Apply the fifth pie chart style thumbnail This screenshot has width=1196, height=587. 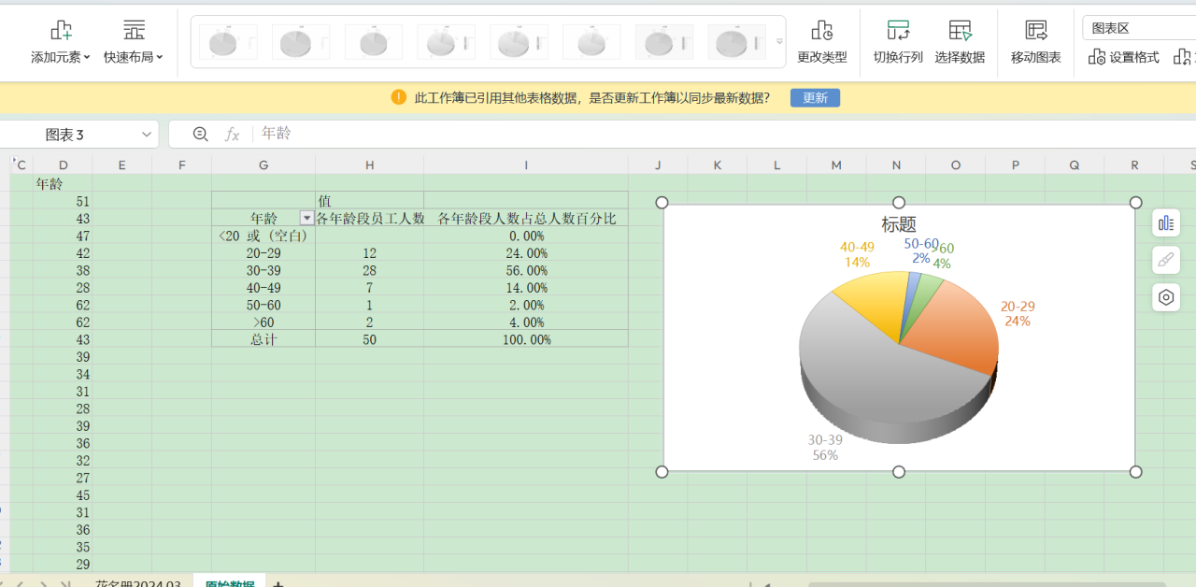tap(519, 42)
